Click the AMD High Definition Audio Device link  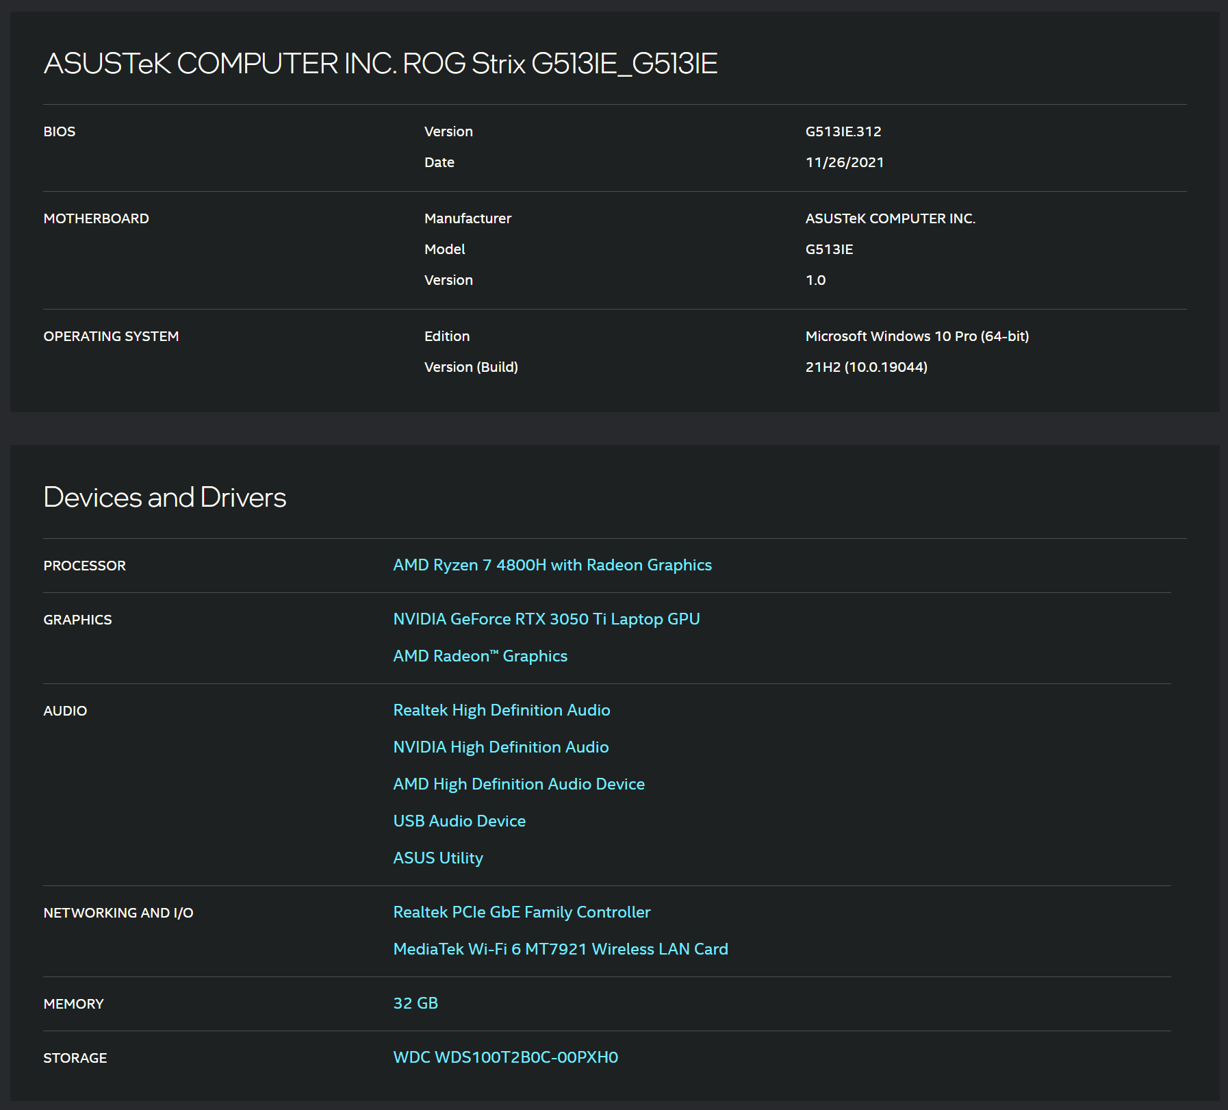pyautogui.click(x=518, y=784)
